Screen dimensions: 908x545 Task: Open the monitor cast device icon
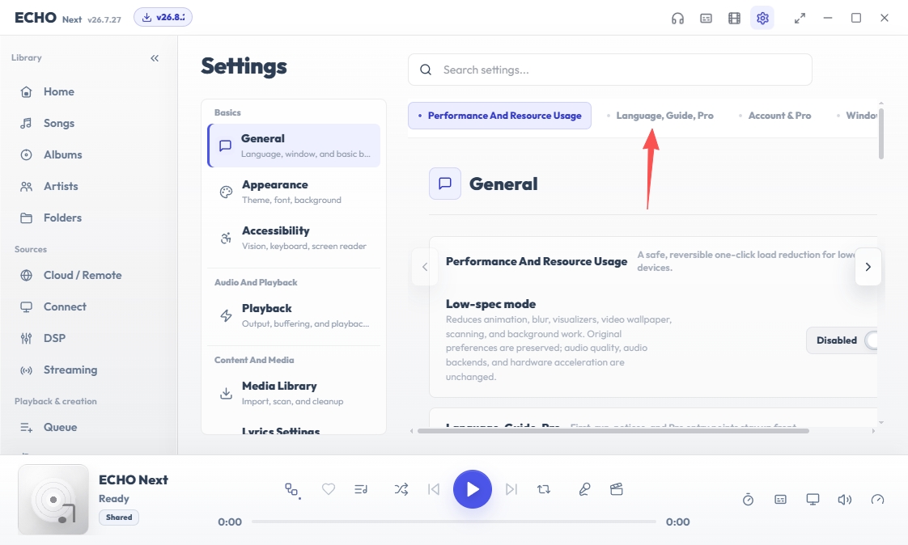(x=813, y=499)
